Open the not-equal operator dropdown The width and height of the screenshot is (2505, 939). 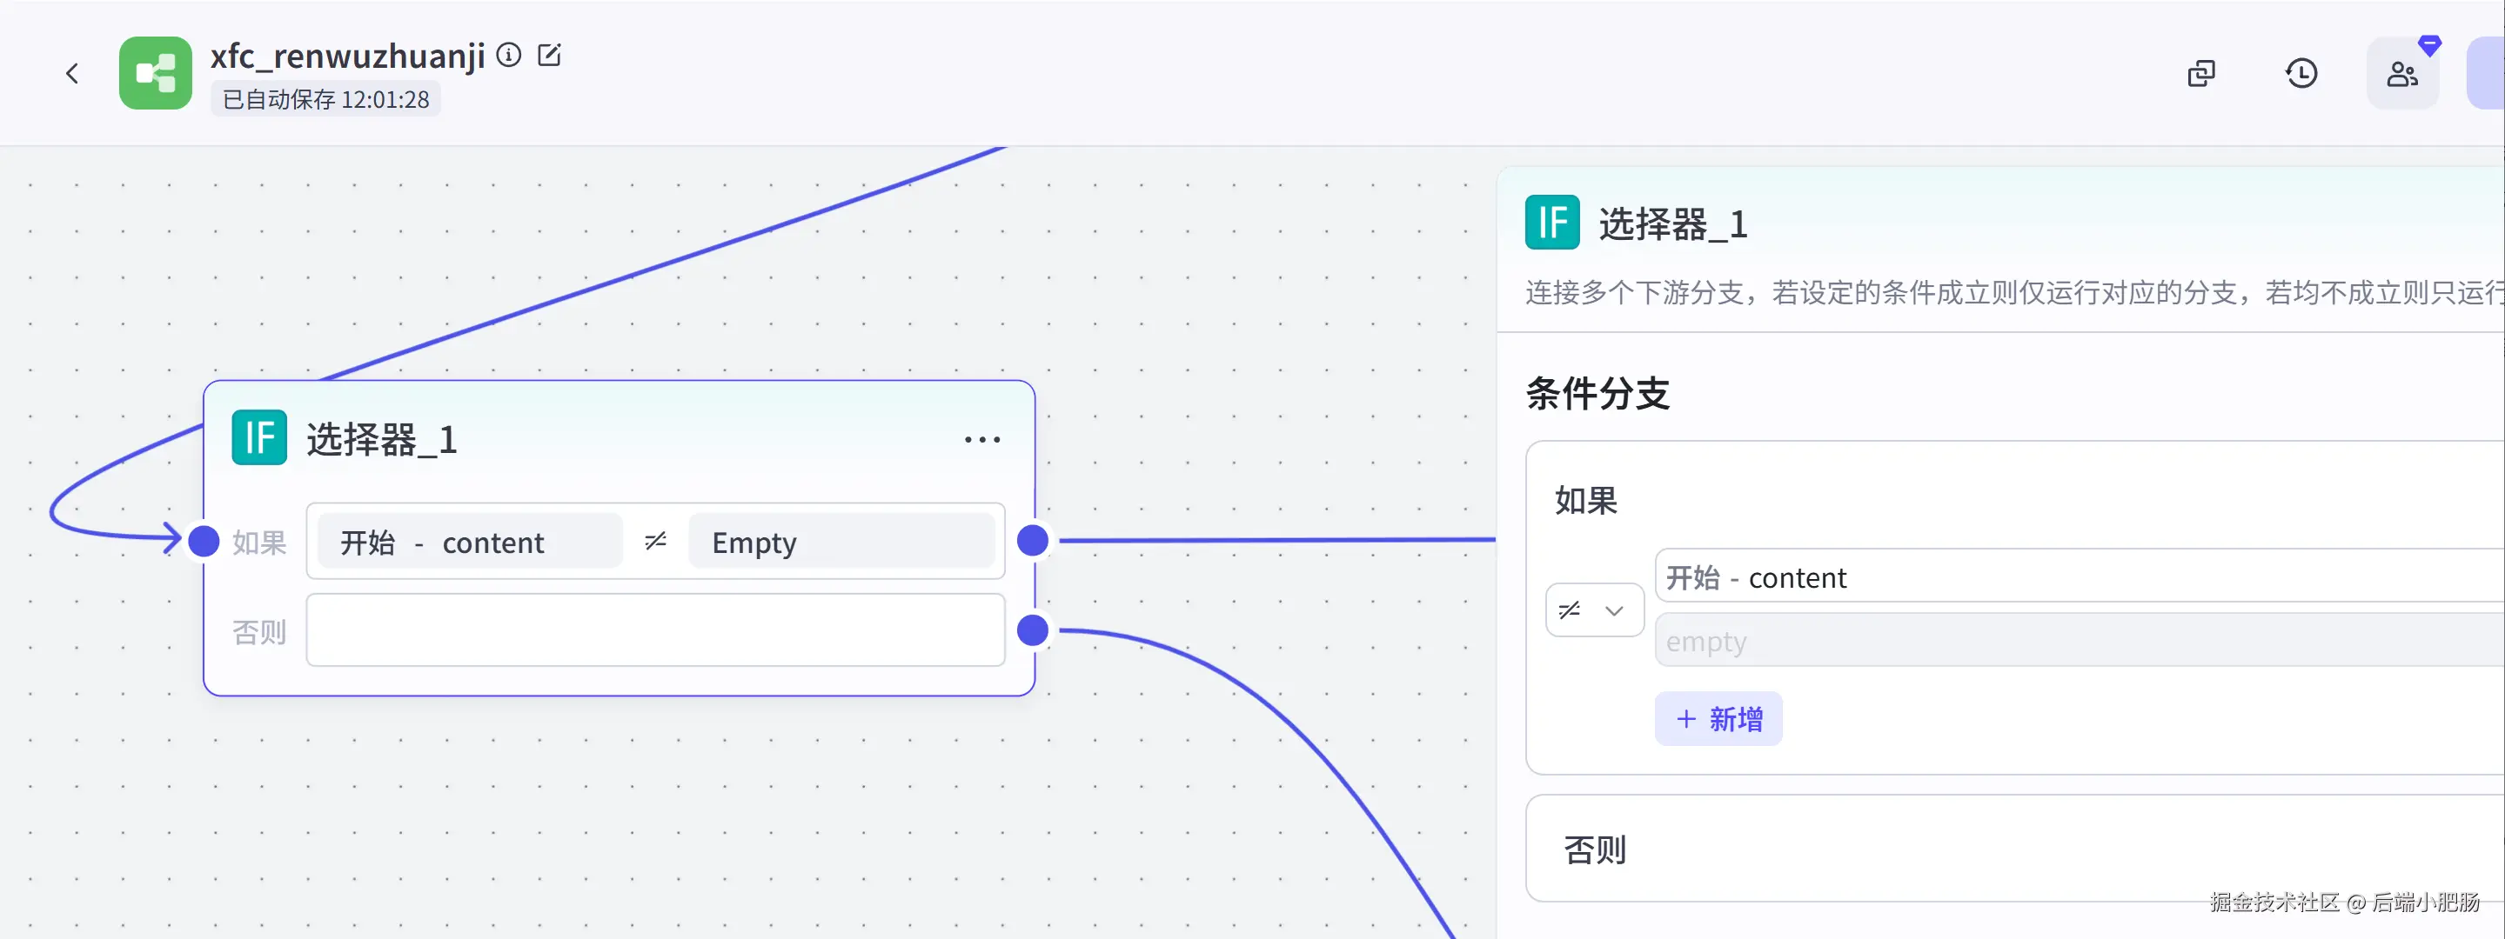1594,610
